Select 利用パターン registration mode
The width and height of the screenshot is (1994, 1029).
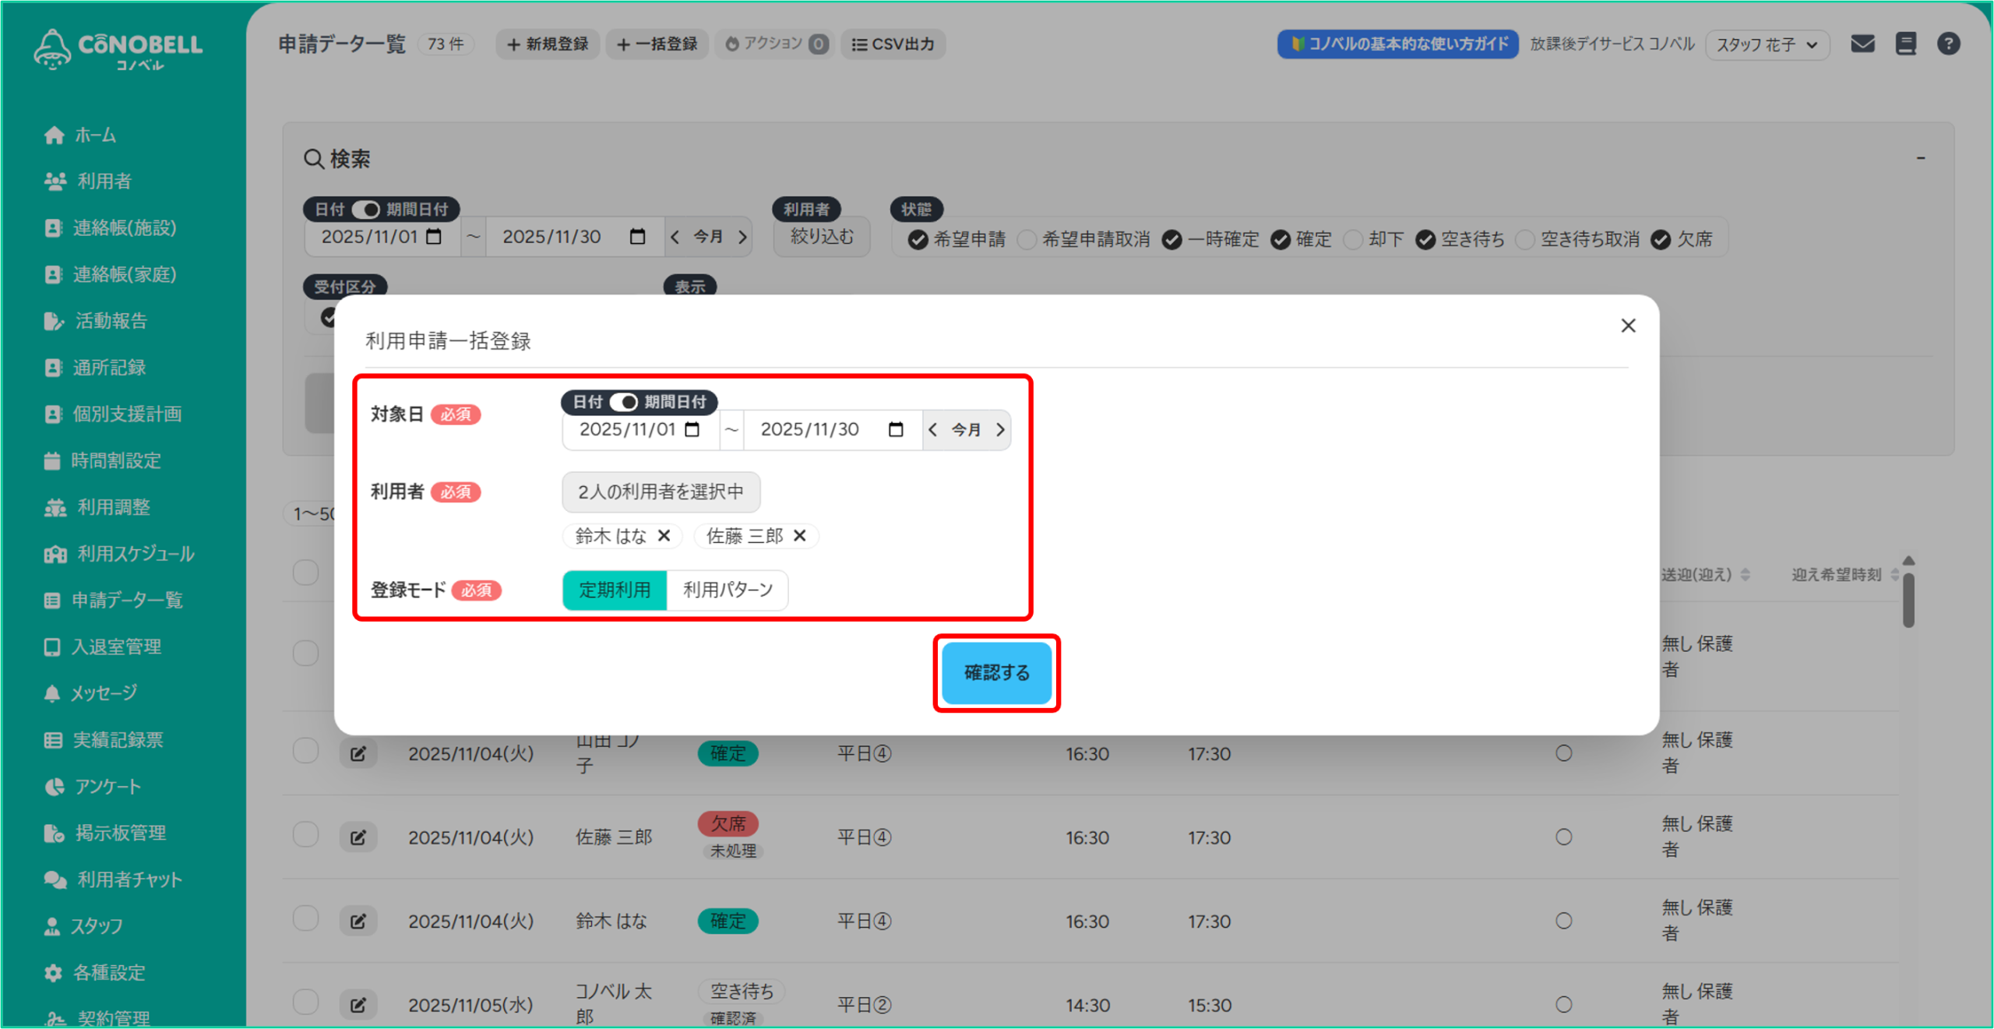click(x=727, y=590)
